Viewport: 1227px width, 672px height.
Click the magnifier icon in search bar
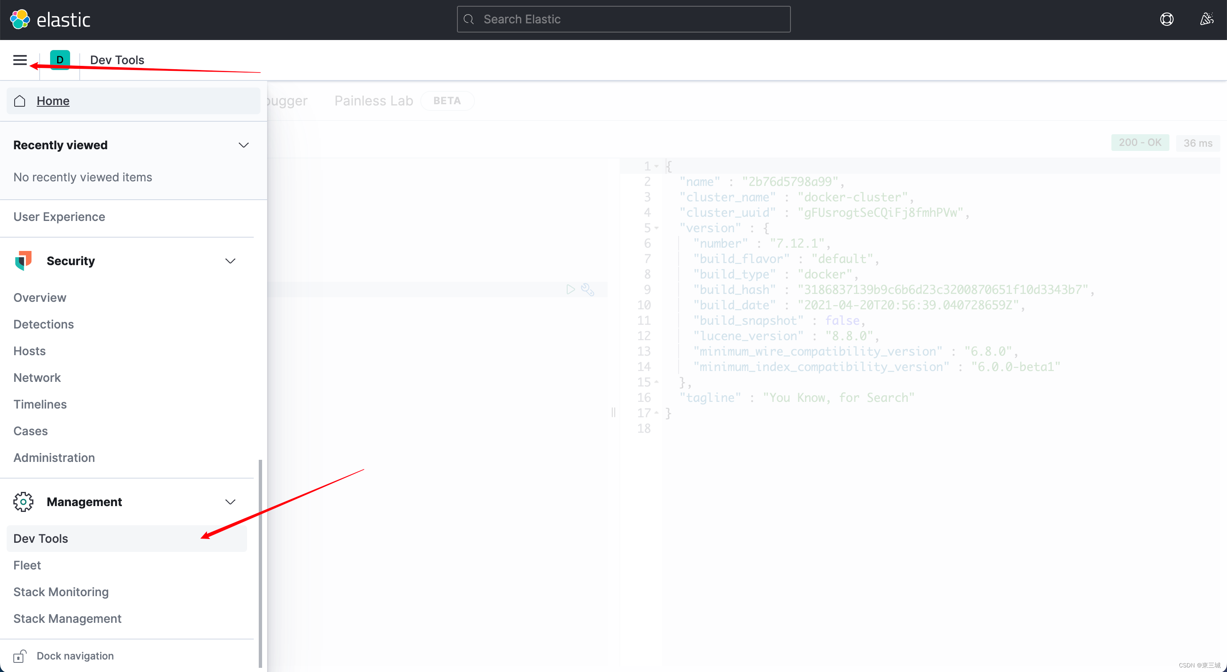point(469,20)
